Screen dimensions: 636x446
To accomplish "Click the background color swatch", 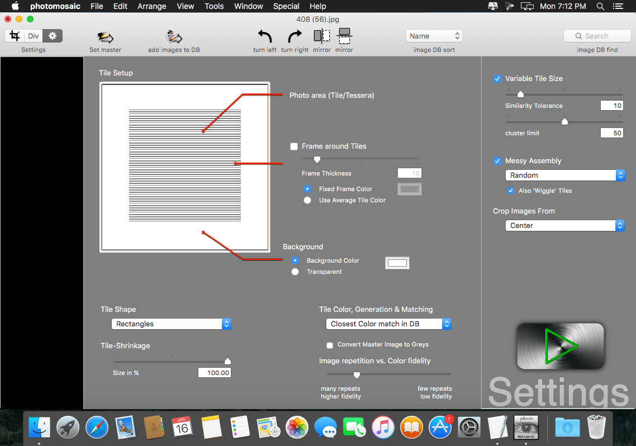I will pos(397,263).
